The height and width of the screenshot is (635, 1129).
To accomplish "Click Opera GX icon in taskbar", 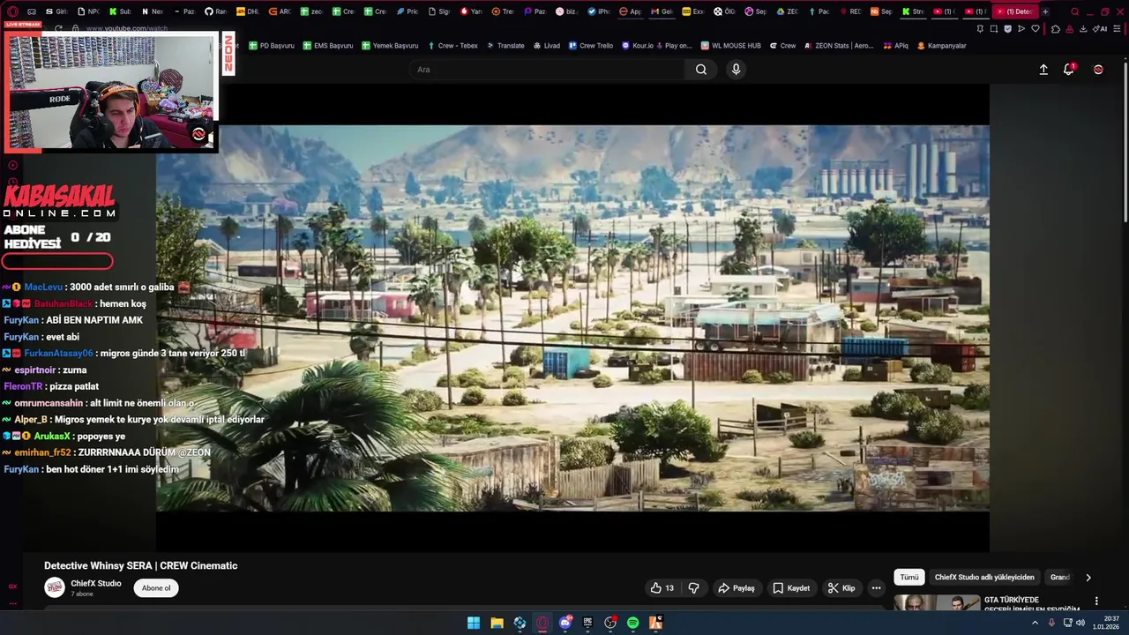I will tap(542, 623).
